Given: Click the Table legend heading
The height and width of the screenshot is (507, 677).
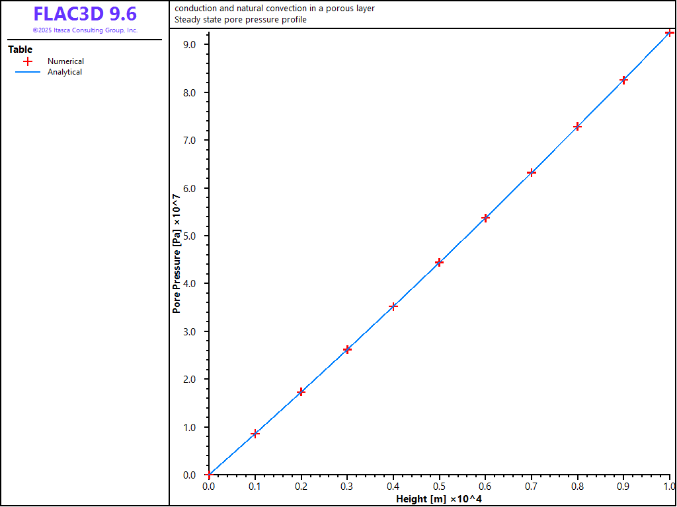Looking at the screenshot, I should (x=20, y=50).
